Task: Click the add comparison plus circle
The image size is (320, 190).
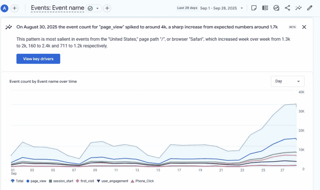Action: [x=107, y=8]
